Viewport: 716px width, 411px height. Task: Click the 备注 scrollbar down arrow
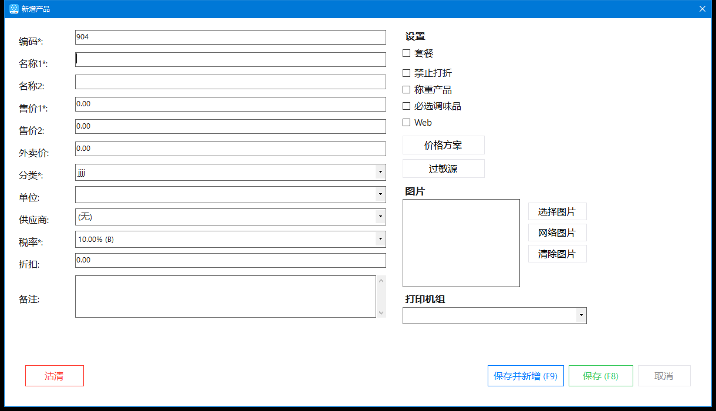click(x=381, y=313)
